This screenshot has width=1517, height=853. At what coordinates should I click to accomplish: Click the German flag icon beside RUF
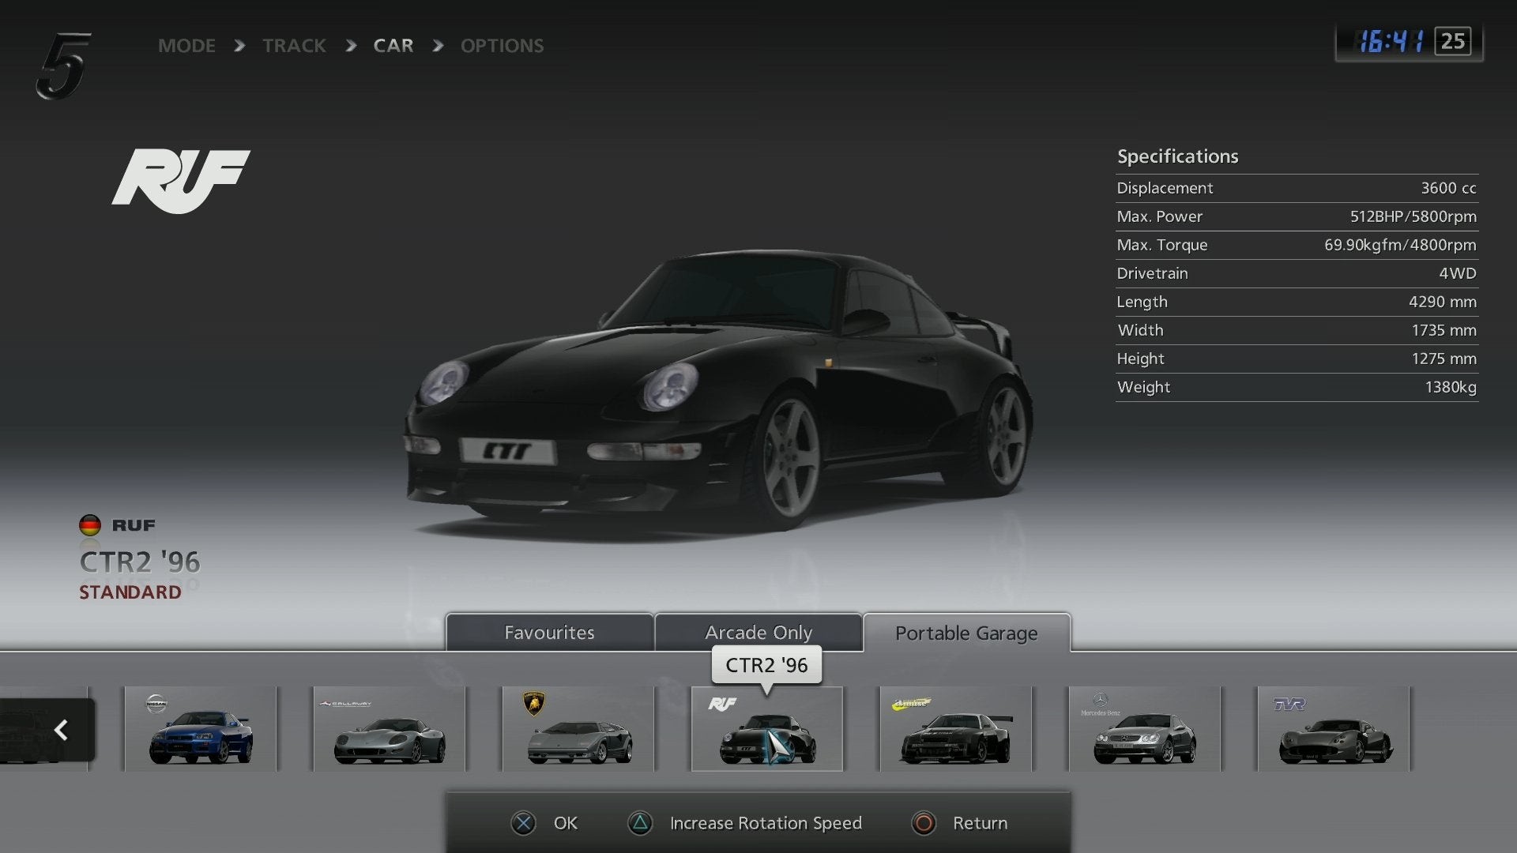(x=90, y=525)
